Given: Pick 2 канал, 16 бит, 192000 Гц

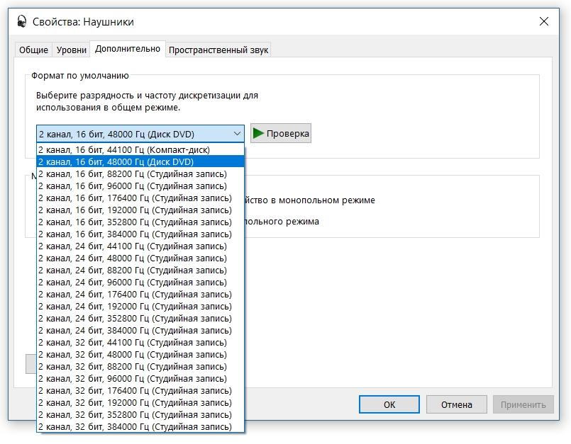Looking at the screenshot, I should pos(140,210).
